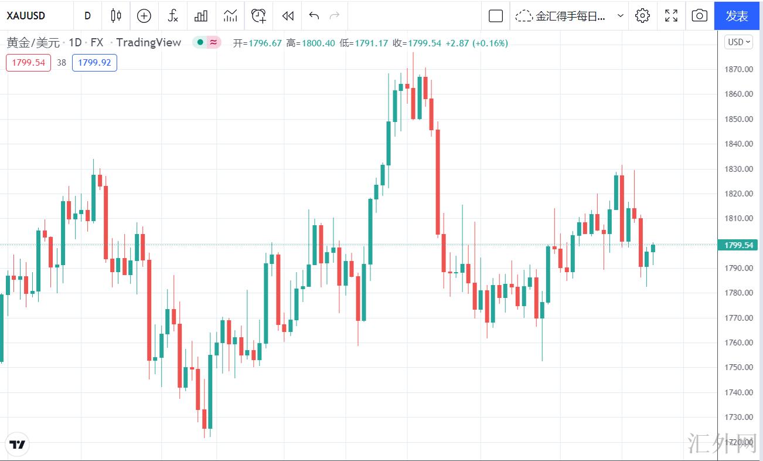Click the compare or add symbol icon
Viewport: 763px width, 461px height.
tap(144, 16)
